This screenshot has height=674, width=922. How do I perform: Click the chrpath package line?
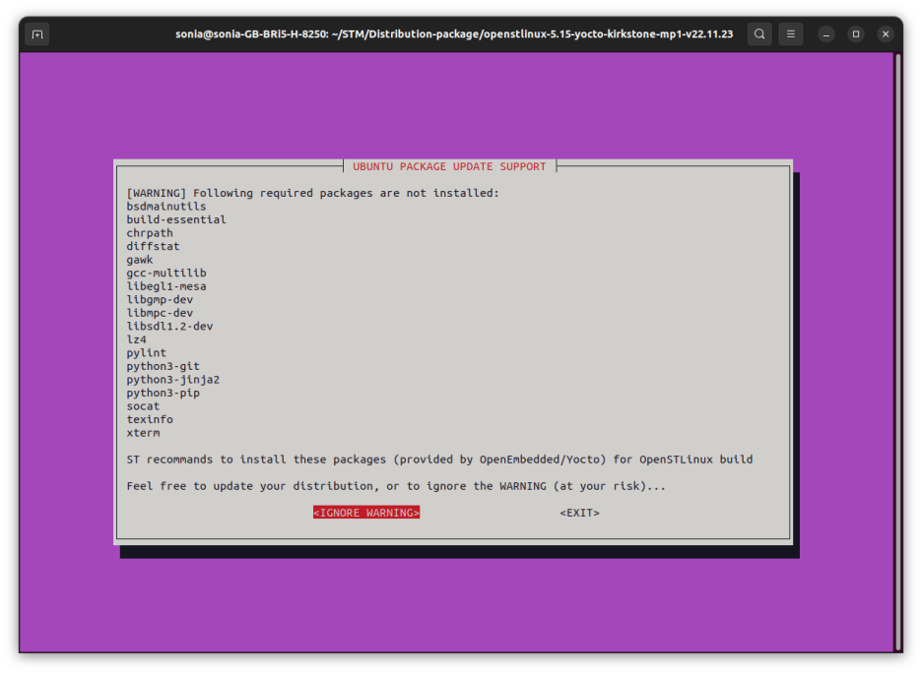[150, 233]
